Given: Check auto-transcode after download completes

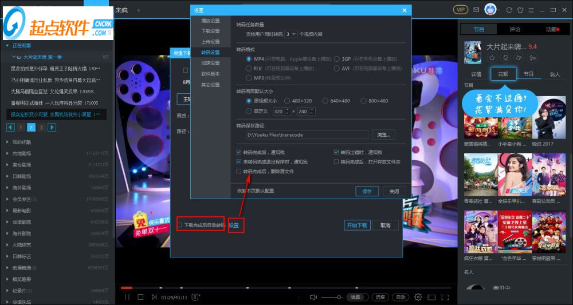Looking at the screenshot, I should (x=179, y=225).
